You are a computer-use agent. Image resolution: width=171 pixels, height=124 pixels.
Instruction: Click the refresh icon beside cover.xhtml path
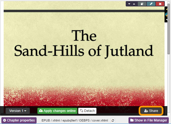click(x=113, y=120)
